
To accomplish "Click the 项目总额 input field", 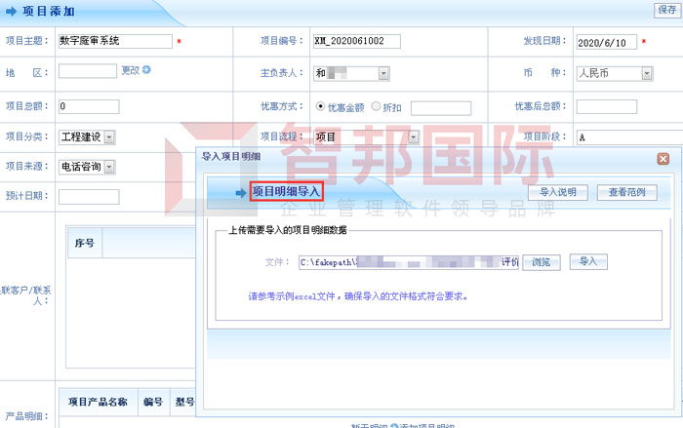I will pyautogui.click(x=88, y=106).
